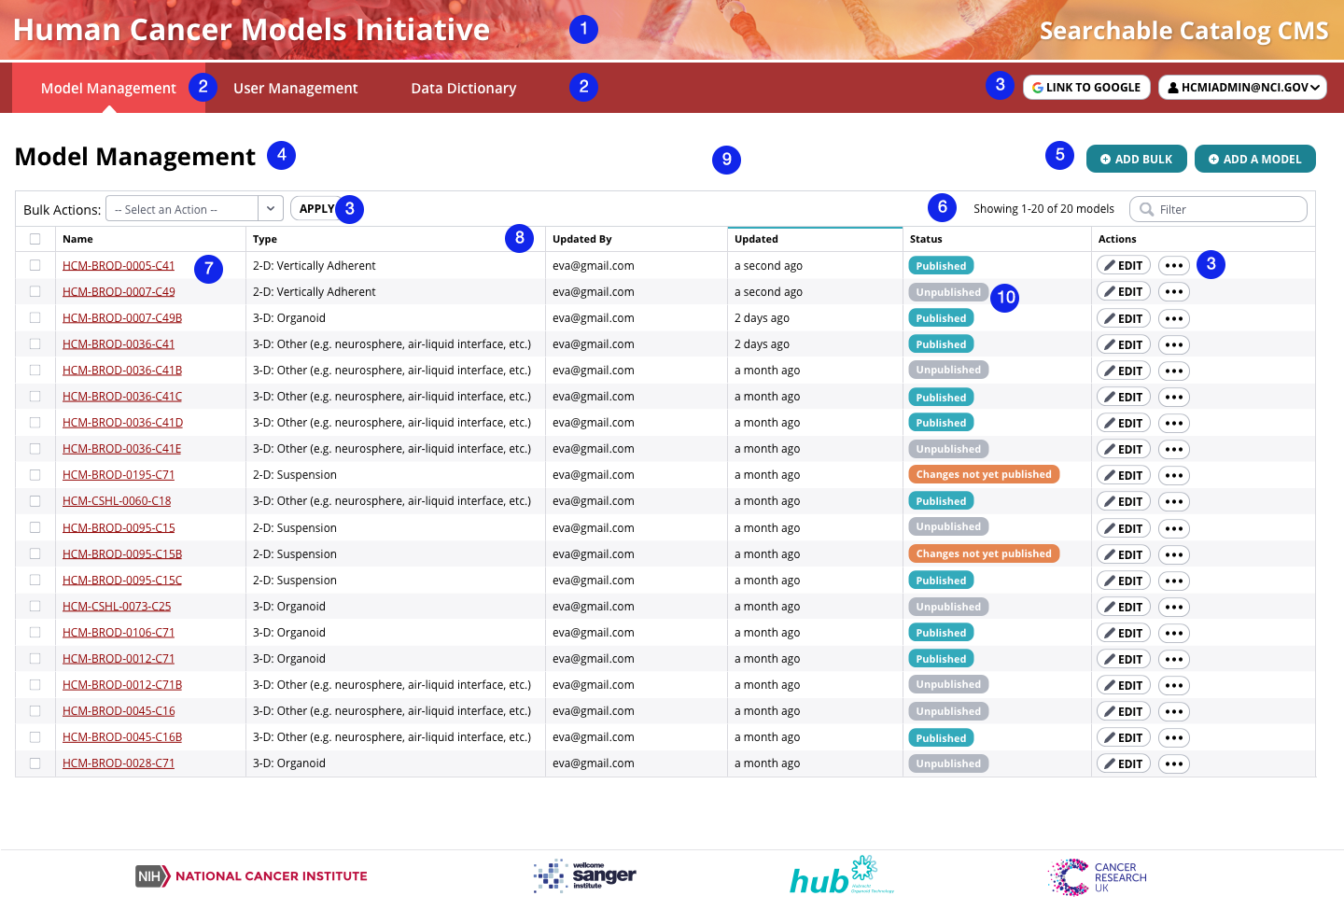Click inside the Filter input field

1223,208
